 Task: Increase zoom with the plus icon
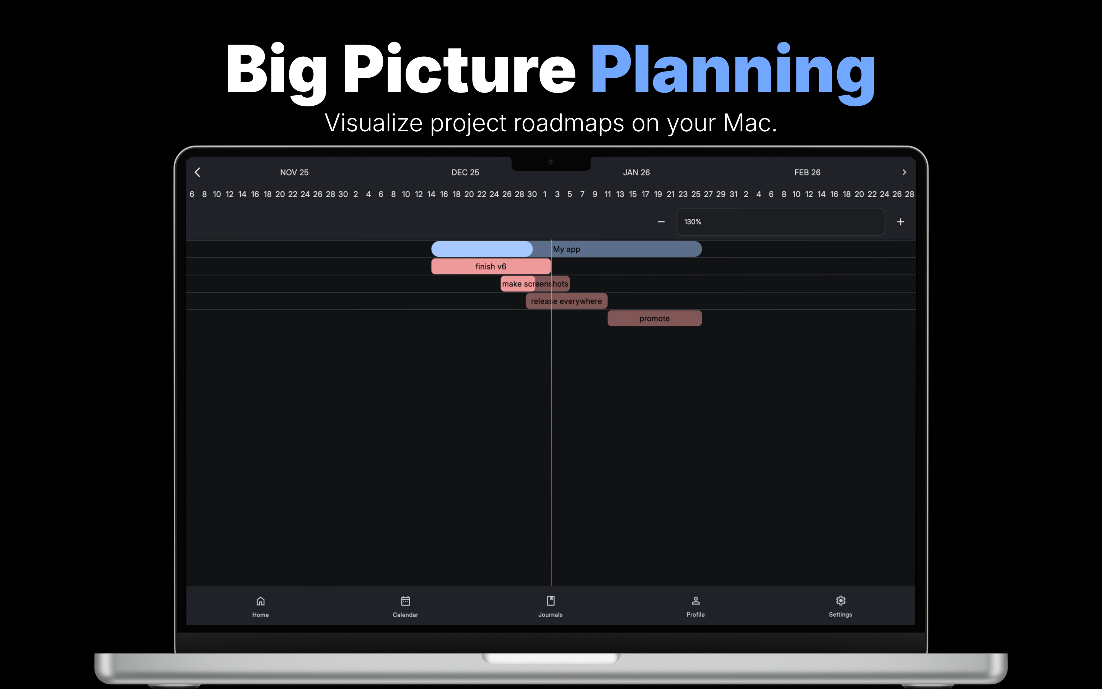(901, 222)
